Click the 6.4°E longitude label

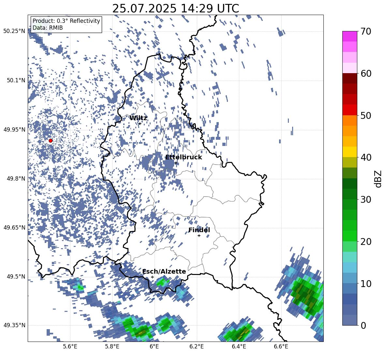tap(239, 346)
